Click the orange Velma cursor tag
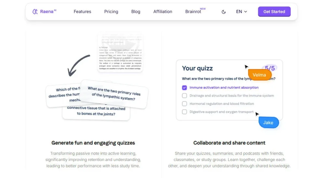333x178 pixels. (x=260, y=75)
